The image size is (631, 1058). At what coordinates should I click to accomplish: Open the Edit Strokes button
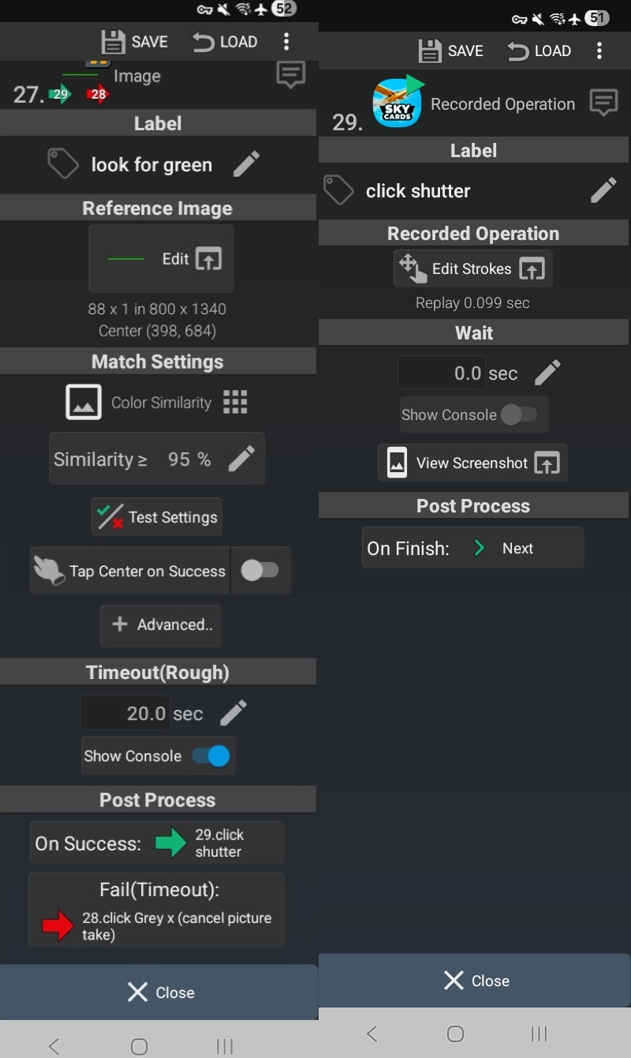tap(472, 268)
